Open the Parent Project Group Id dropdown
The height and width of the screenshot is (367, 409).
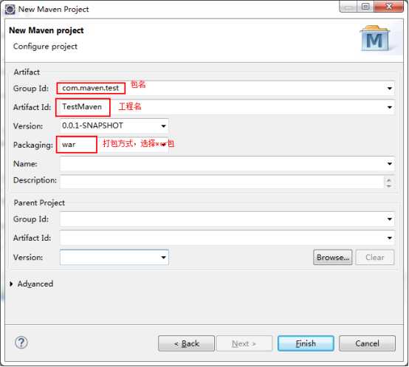[390, 219]
